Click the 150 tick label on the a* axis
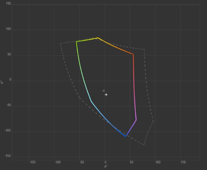Image resolution: width=207 pixels, height=170 pixels. point(183,162)
